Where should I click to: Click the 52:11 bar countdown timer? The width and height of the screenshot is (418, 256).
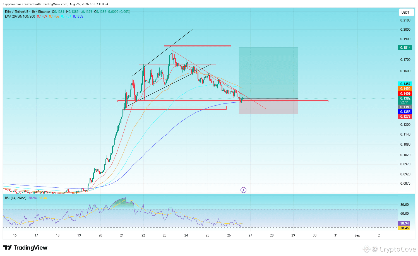(405, 102)
